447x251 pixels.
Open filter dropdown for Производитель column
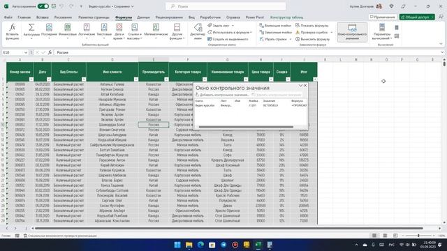point(166,79)
